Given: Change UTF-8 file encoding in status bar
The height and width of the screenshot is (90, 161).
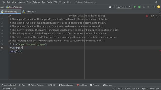Looking at the screenshot, I should (x=127, y=88).
